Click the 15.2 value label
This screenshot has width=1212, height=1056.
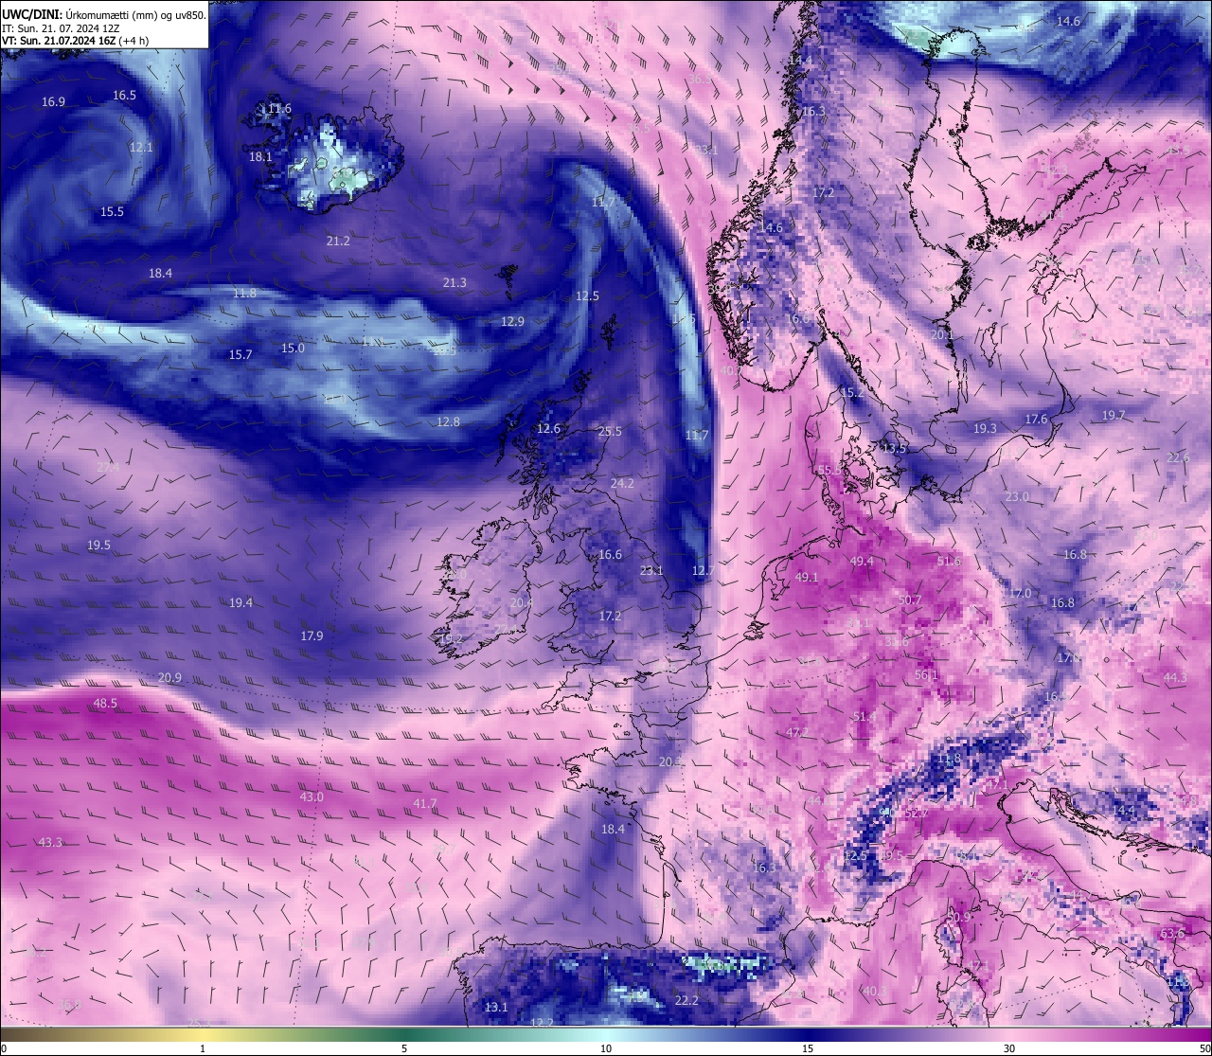(x=852, y=393)
